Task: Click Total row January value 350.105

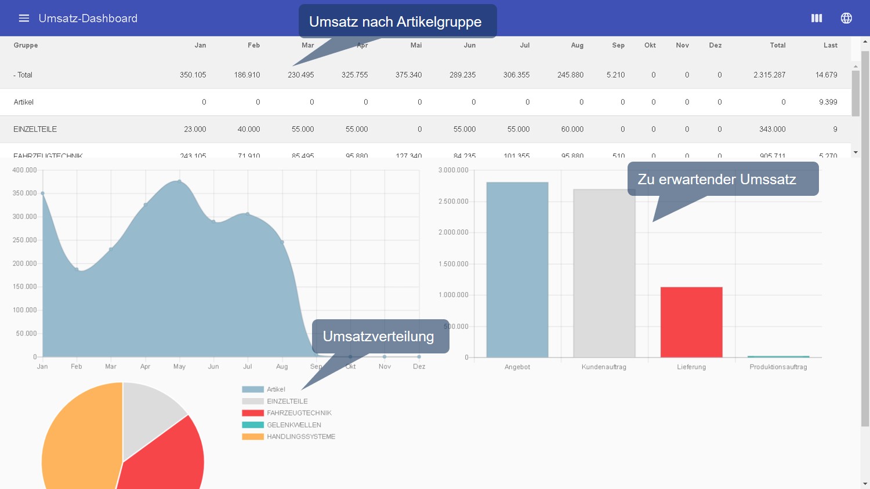Action: 193,75
